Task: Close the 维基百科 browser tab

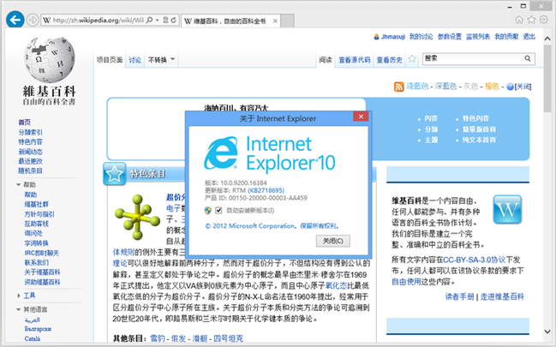Action: [275, 21]
